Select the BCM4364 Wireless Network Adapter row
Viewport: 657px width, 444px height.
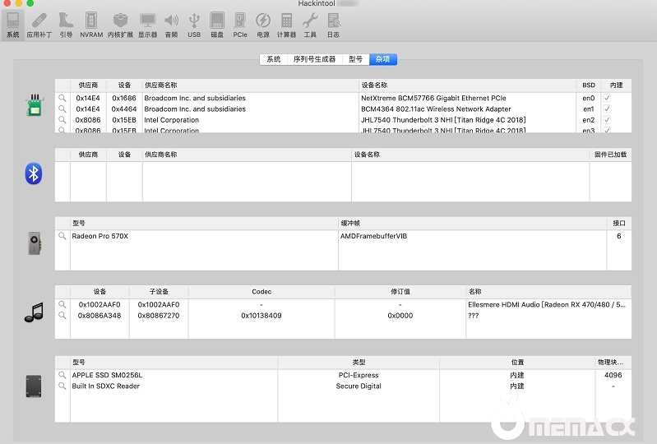[x=436, y=109]
